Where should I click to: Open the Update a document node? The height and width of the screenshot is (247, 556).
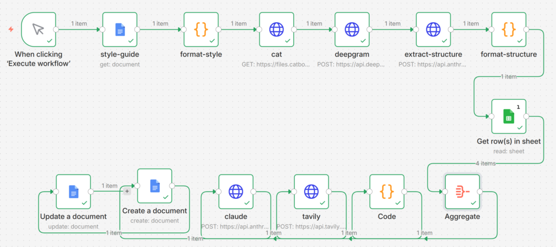(x=73, y=192)
